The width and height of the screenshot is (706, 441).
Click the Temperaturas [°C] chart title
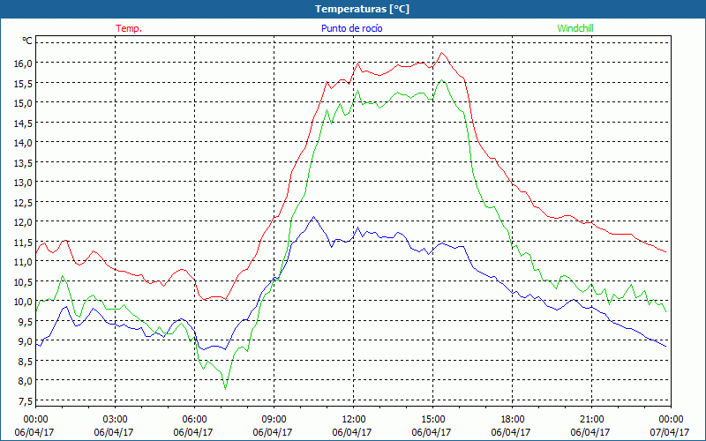click(x=362, y=9)
